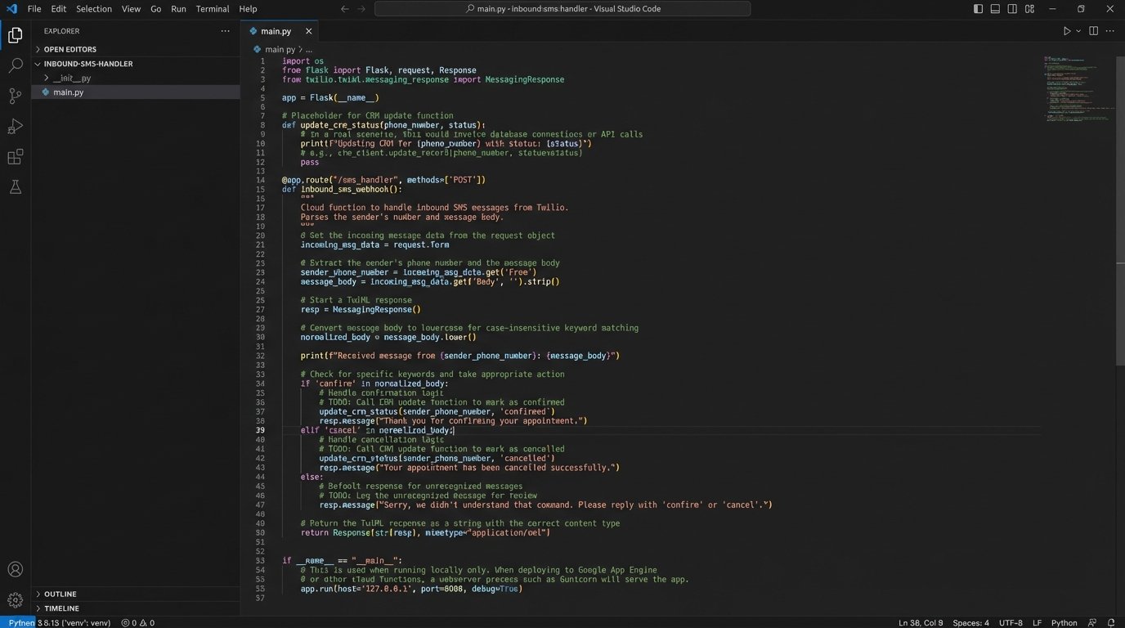Open the Search view in activity bar
The height and width of the screenshot is (628, 1125).
(x=15, y=65)
